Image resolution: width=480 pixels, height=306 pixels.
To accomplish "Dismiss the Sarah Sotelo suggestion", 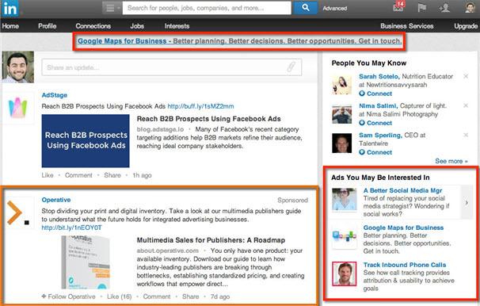I will [466, 76].
